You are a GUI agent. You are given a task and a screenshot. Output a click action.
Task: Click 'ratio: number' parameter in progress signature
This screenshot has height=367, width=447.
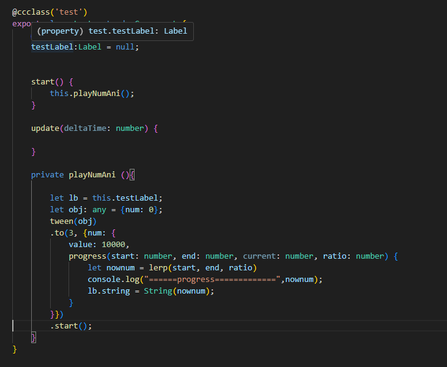(x=353, y=256)
